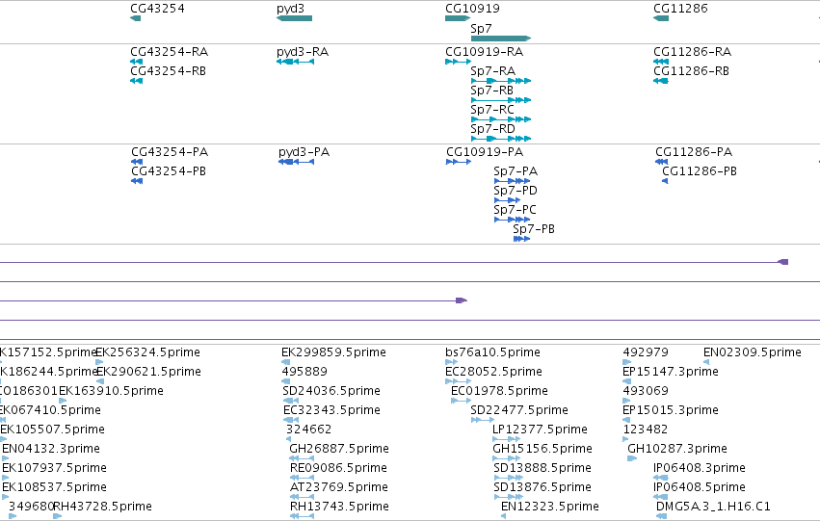Open the DMG5A3_1.H16.C1 feature label
This screenshot has height=521, width=820.
tap(713, 507)
